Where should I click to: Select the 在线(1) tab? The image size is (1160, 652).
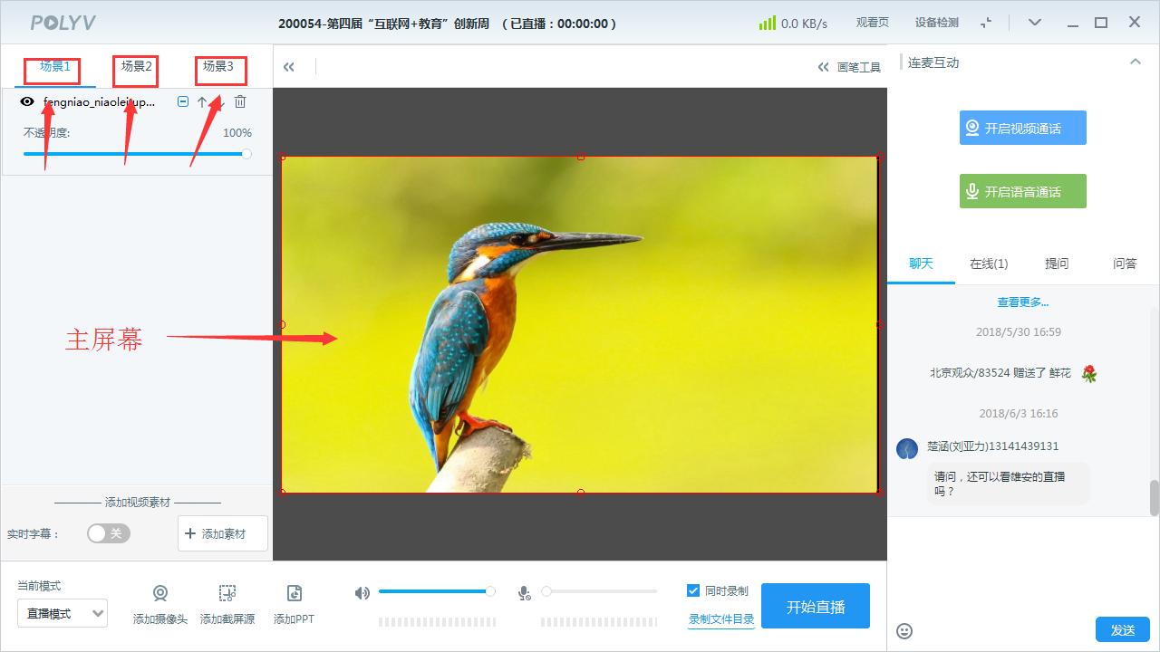989,264
